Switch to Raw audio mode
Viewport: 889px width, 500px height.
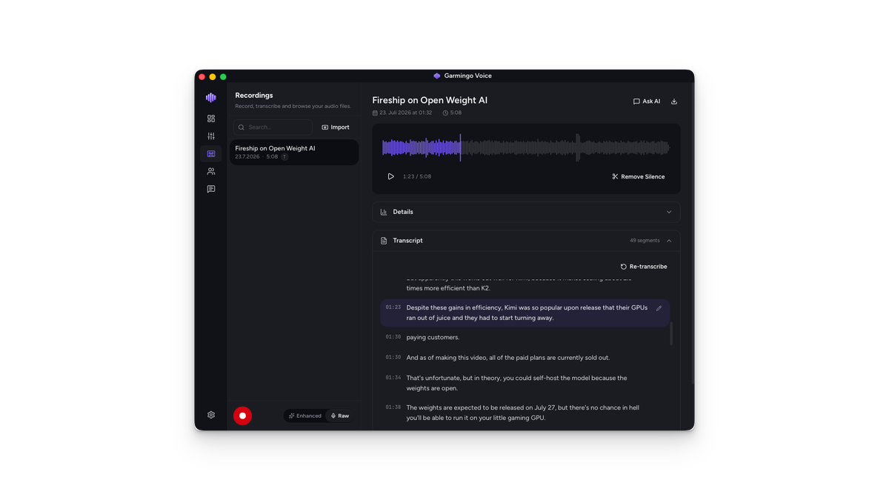point(340,416)
